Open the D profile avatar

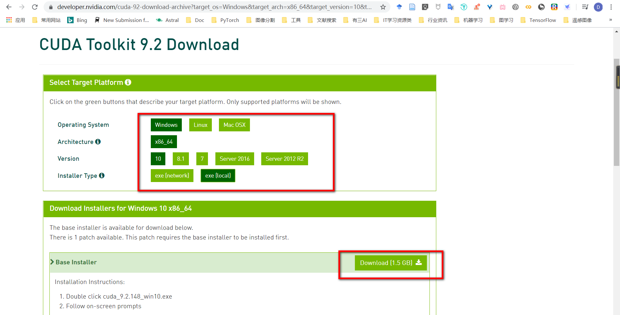tap(598, 7)
